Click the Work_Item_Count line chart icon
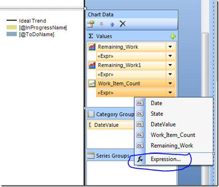The image size is (219, 187). (x=92, y=84)
